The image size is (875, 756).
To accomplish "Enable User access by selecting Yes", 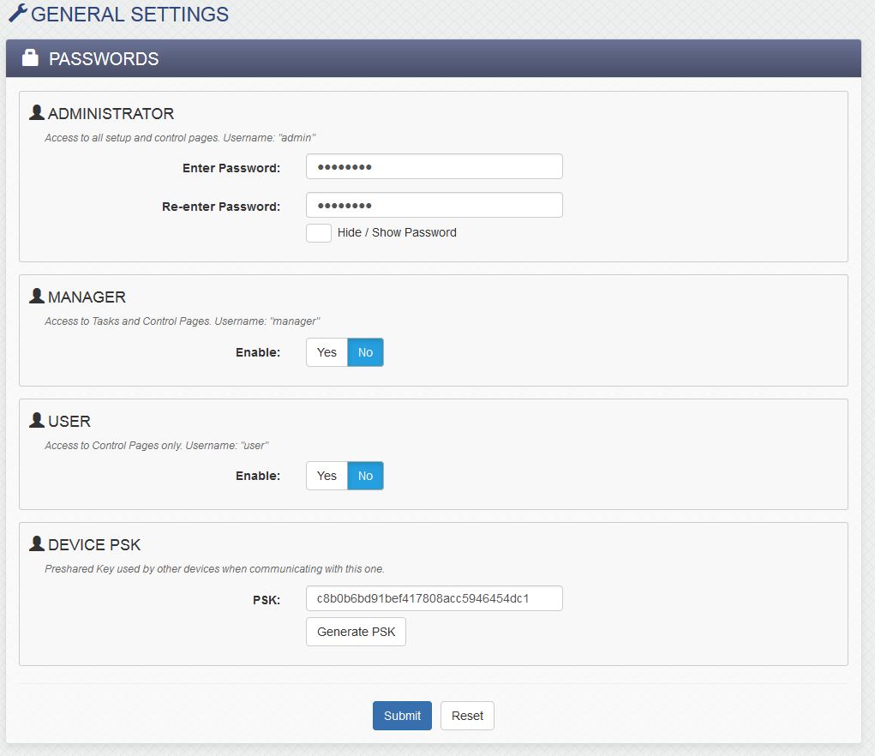I will coord(326,475).
